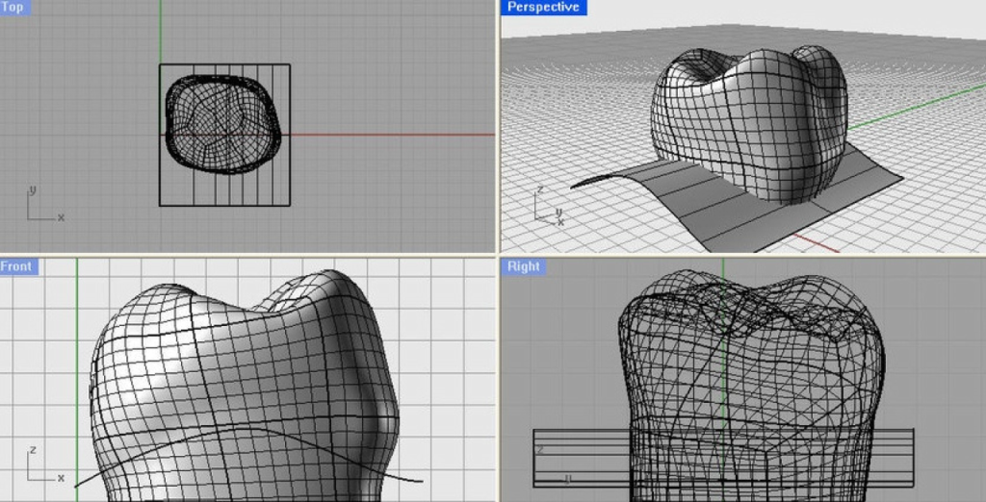Click the red X axis line in Top viewport
This screenshot has width=986, height=502.
[x=385, y=135]
